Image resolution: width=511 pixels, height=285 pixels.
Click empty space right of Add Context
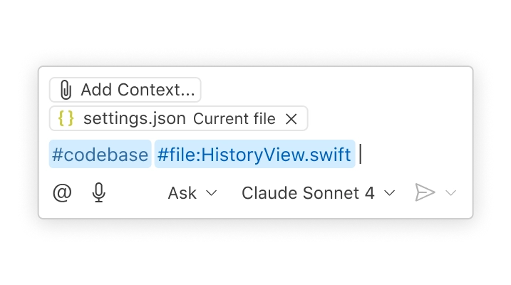pyautogui.click(x=335, y=90)
